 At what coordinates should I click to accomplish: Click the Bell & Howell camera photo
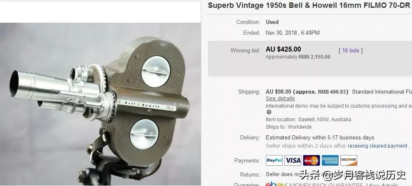pos(100,104)
